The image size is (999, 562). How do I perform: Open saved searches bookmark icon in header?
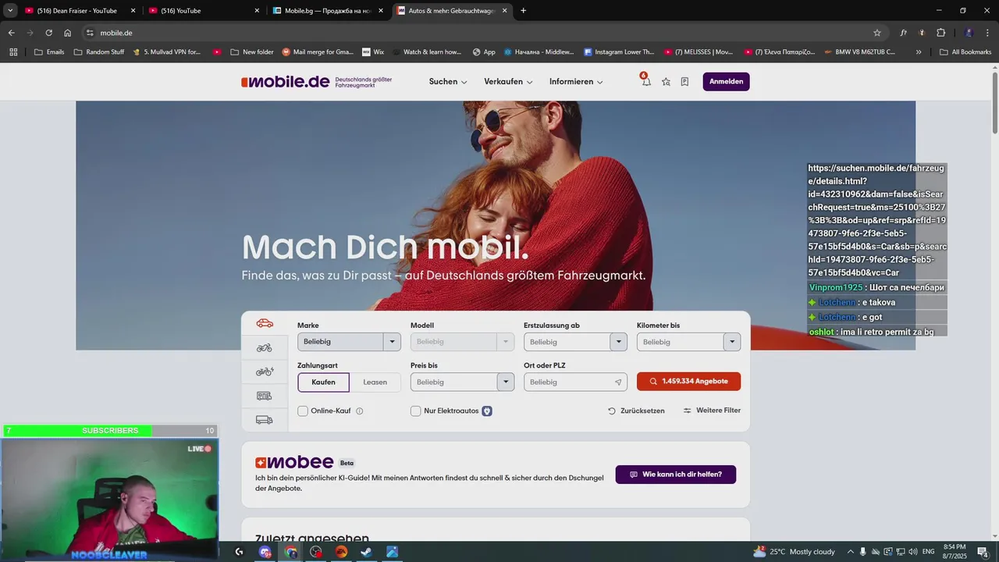pos(684,81)
